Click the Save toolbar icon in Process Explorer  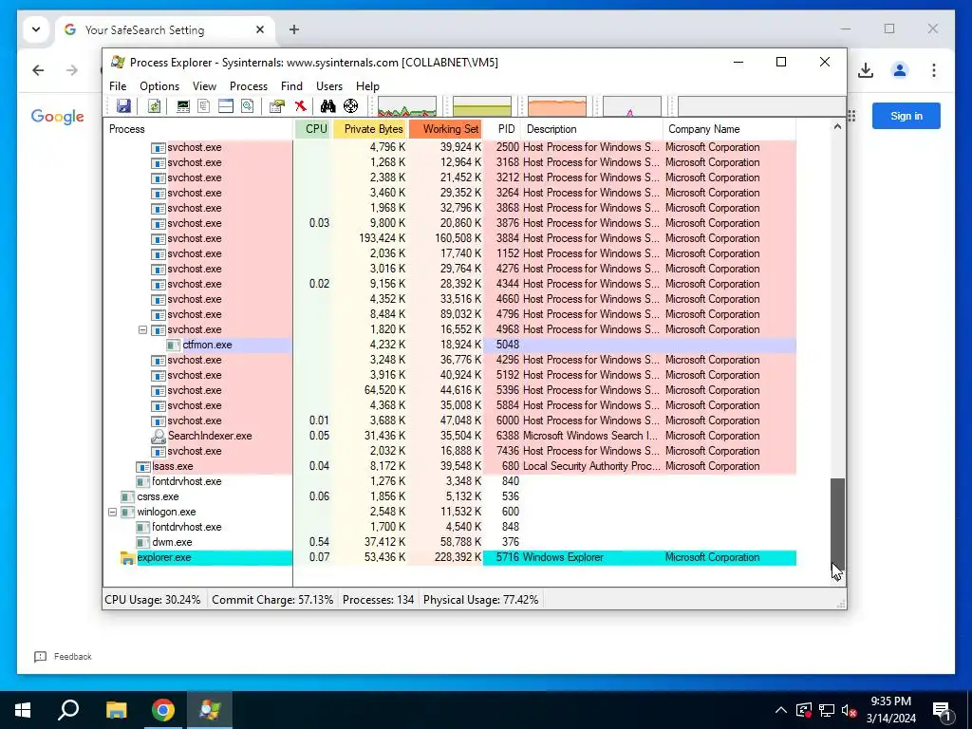click(x=124, y=106)
